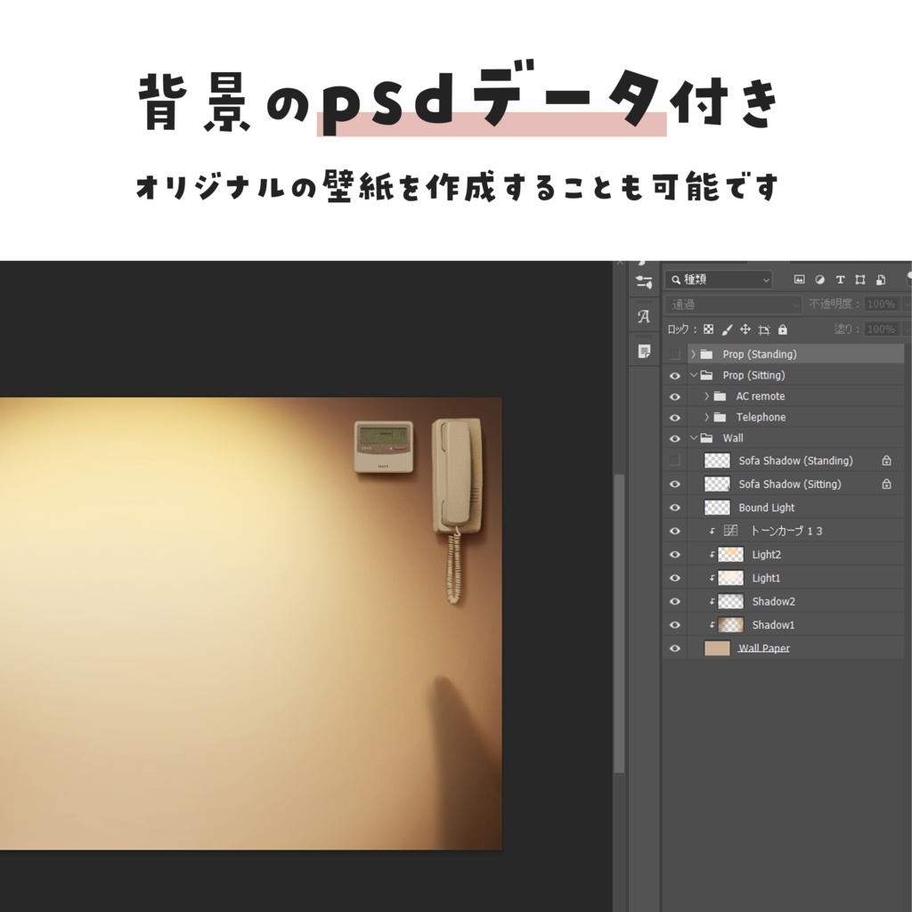The height and width of the screenshot is (912, 912).
Task: Open the notes panel icon
Action: click(x=644, y=351)
